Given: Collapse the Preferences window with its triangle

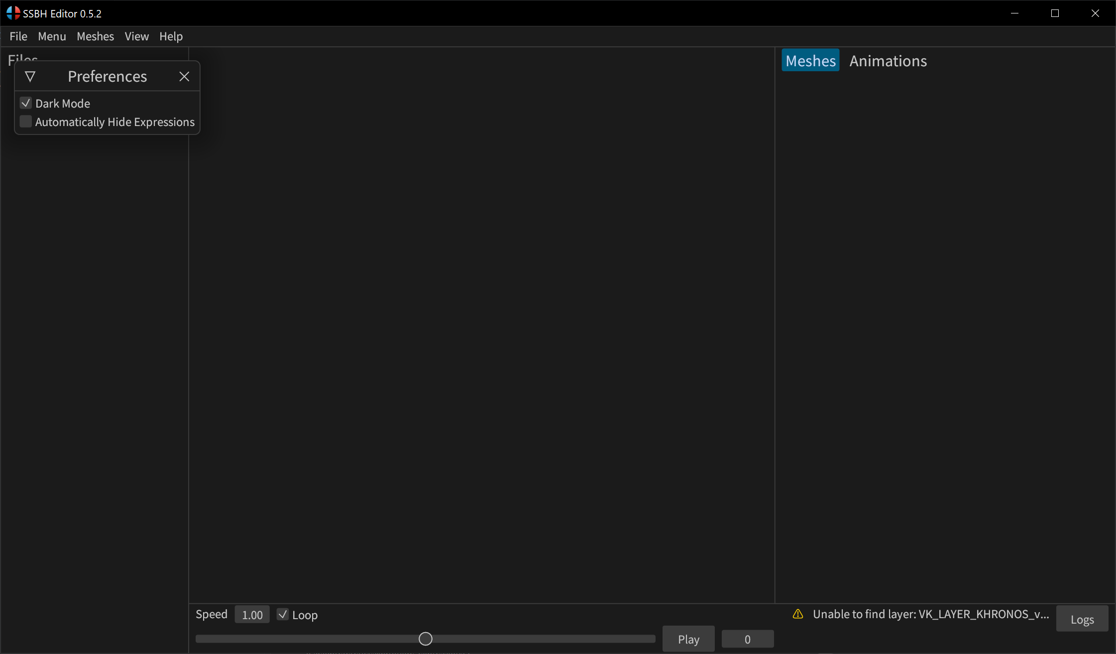Looking at the screenshot, I should point(30,76).
